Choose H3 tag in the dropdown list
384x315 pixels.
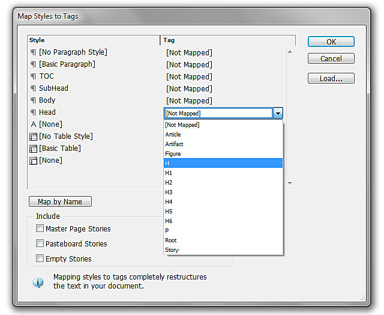[x=223, y=192]
